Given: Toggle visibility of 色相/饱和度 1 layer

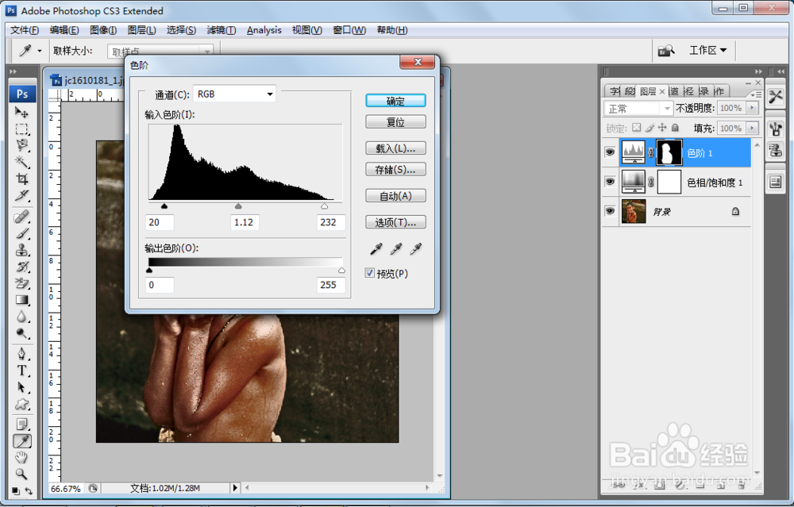Looking at the screenshot, I should tap(610, 182).
